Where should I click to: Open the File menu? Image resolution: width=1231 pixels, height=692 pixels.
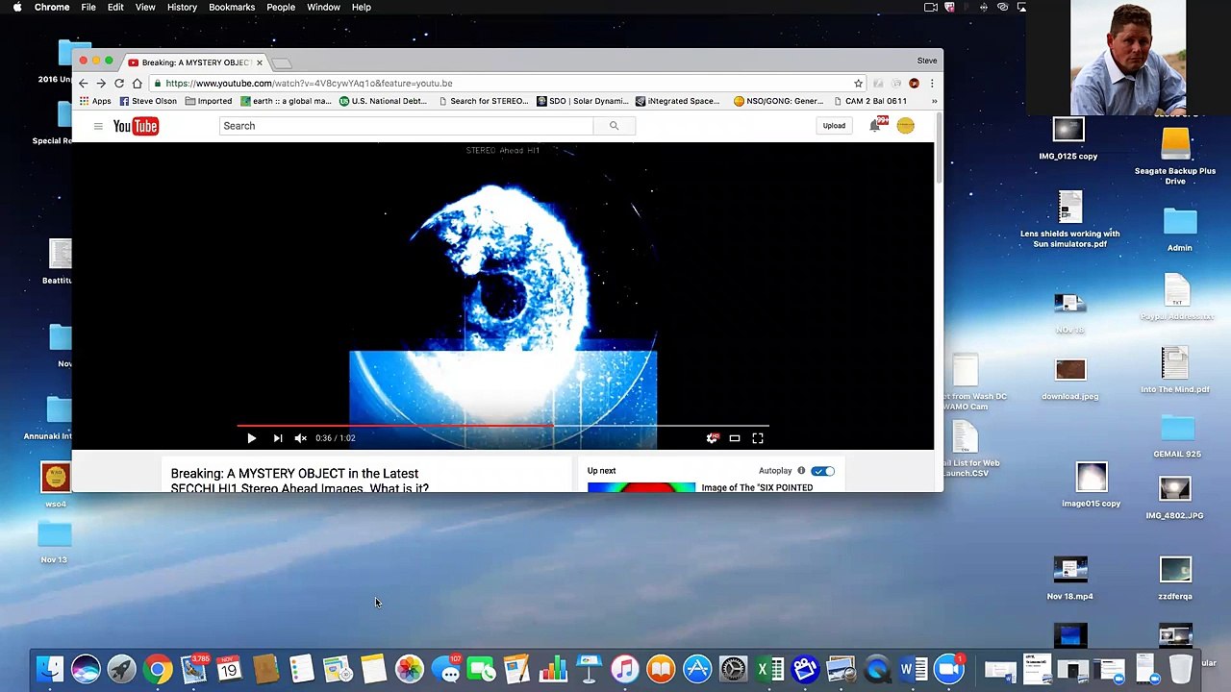(x=88, y=7)
